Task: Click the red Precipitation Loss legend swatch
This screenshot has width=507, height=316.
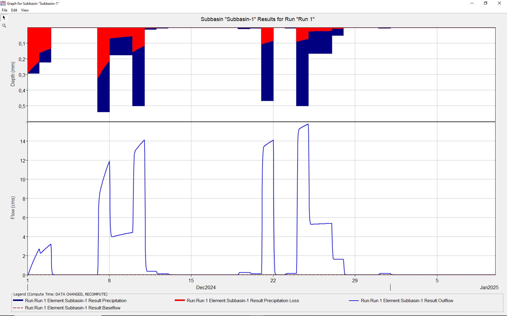Action: point(180,301)
